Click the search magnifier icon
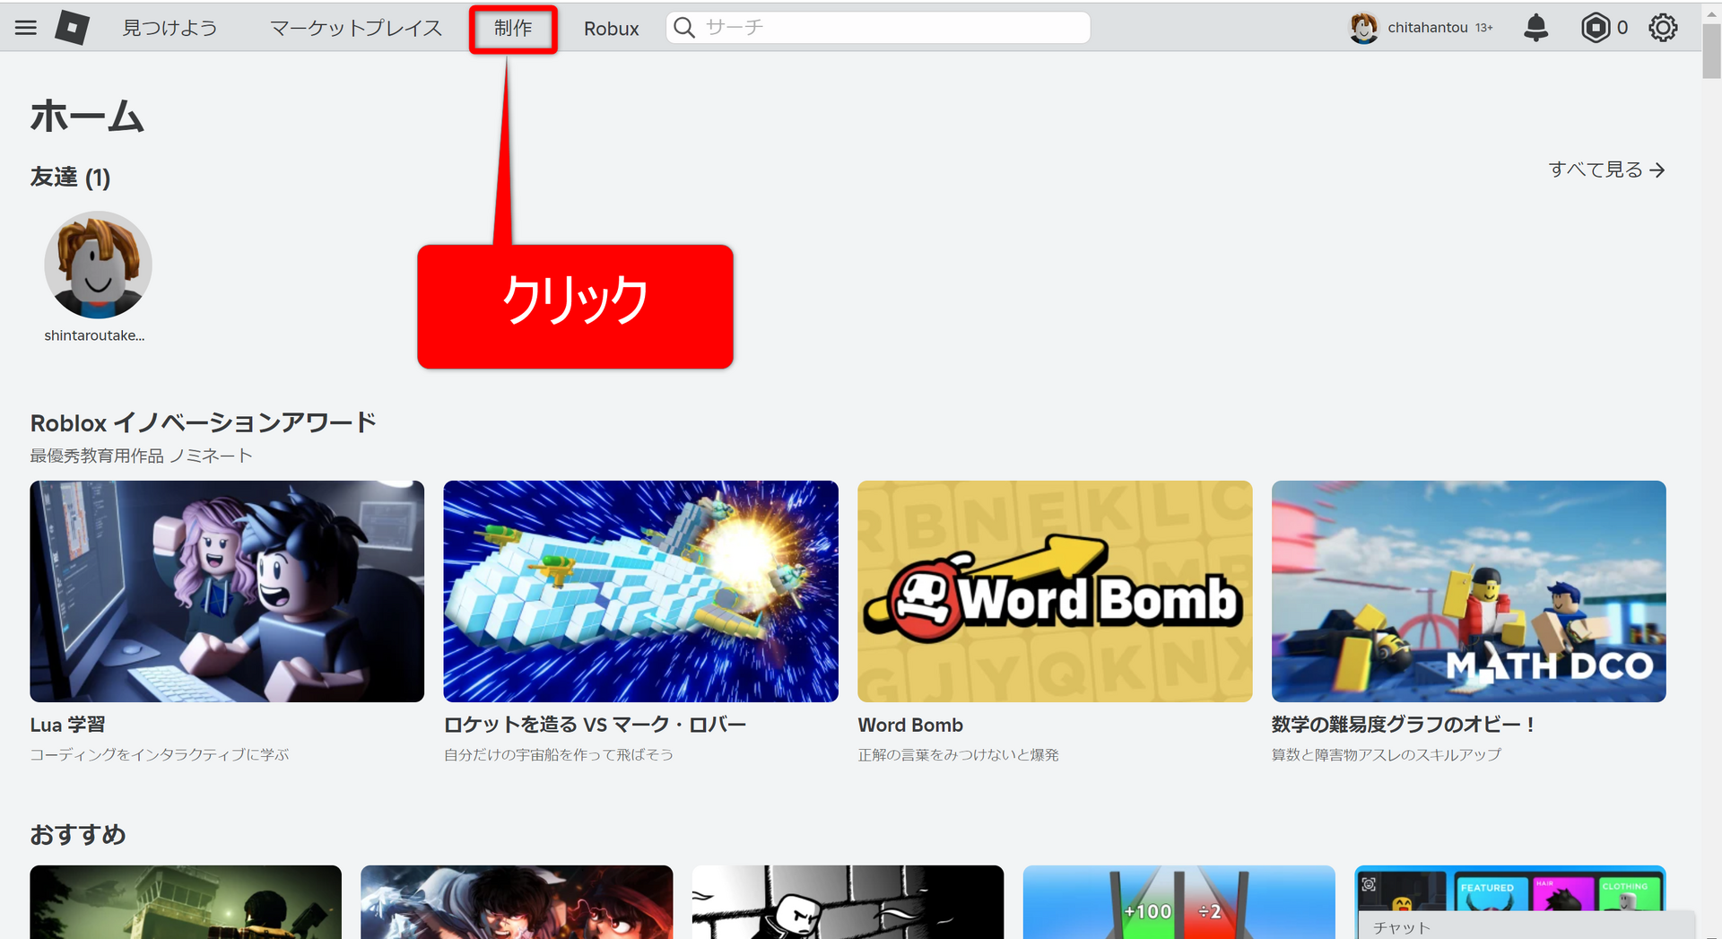Image resolution: width=1722 pixels, height=939 pixels. (x=684, y=28)
